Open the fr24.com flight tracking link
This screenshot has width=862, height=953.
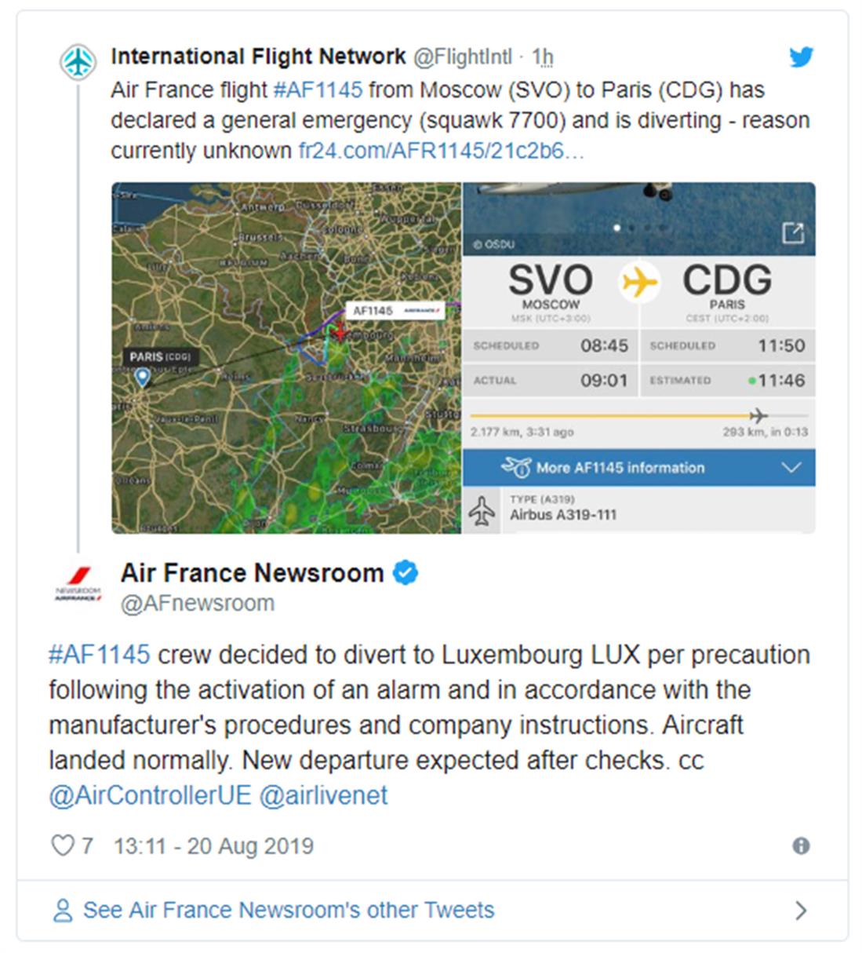pyautogui.click(x=441, y=151)
